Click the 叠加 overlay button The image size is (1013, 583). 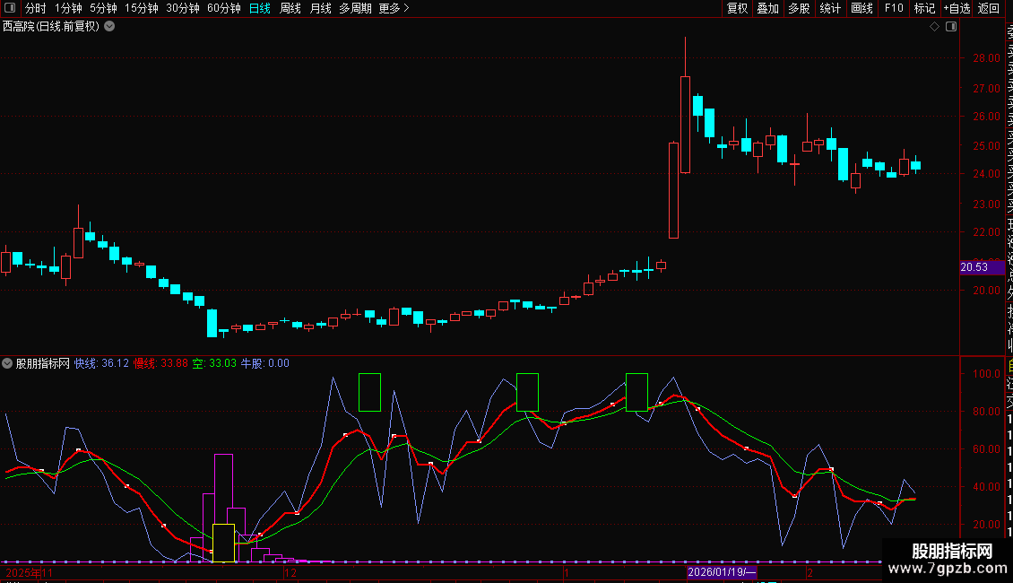click(x=768, y=8)
